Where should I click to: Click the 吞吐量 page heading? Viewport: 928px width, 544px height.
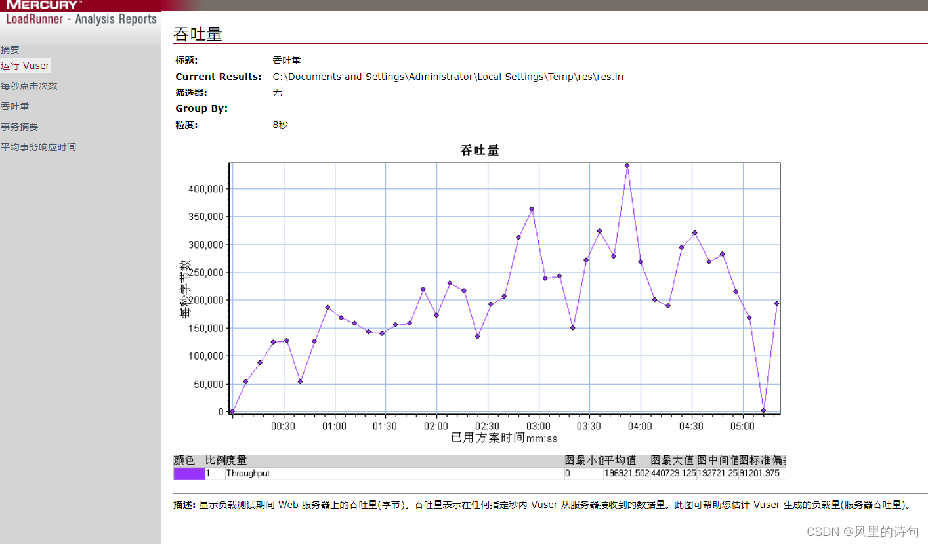click(198, 34)
